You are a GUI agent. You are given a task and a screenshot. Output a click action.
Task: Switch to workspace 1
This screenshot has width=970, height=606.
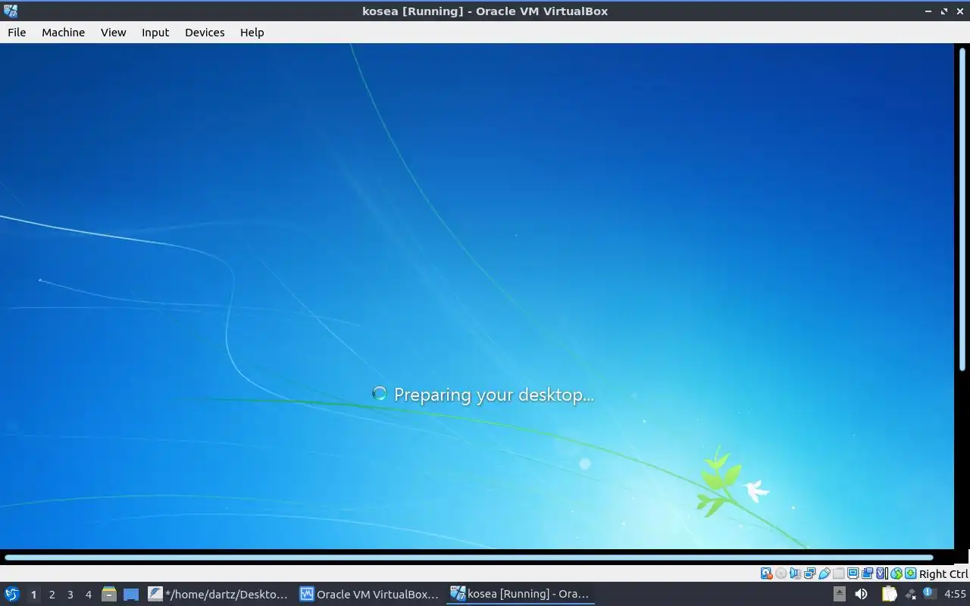(x=33, y=595)
